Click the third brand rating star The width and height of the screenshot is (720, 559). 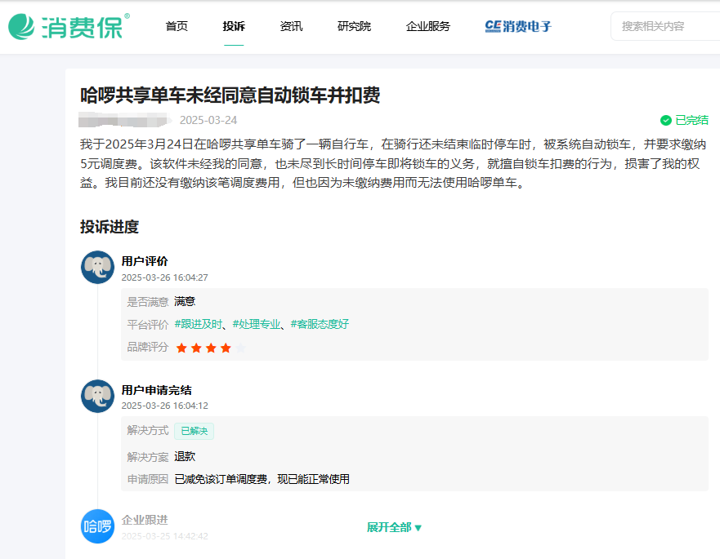211,348
